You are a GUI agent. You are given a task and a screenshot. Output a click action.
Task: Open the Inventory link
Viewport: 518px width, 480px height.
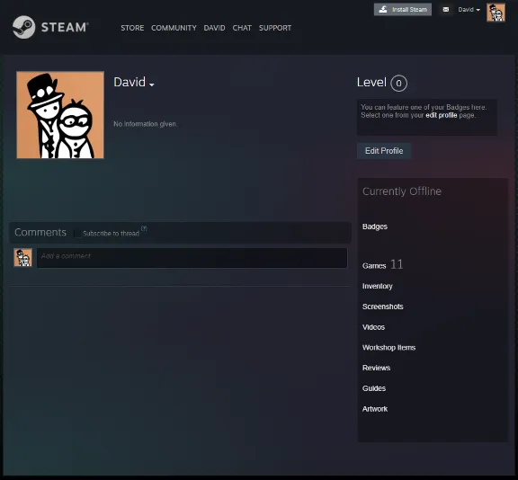coord(378,286)
